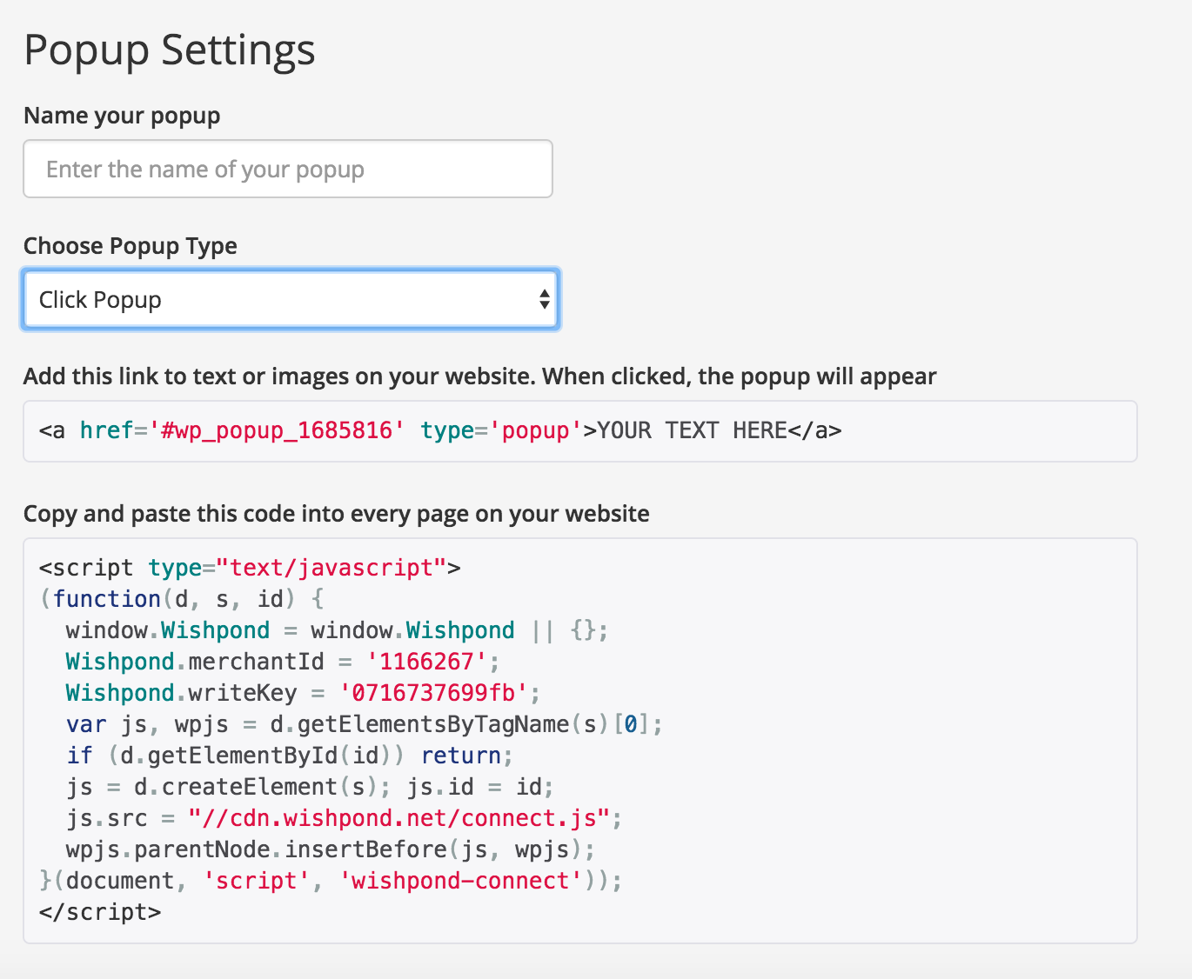Click the '(function(d, s, id) {' line

(182, 599)
